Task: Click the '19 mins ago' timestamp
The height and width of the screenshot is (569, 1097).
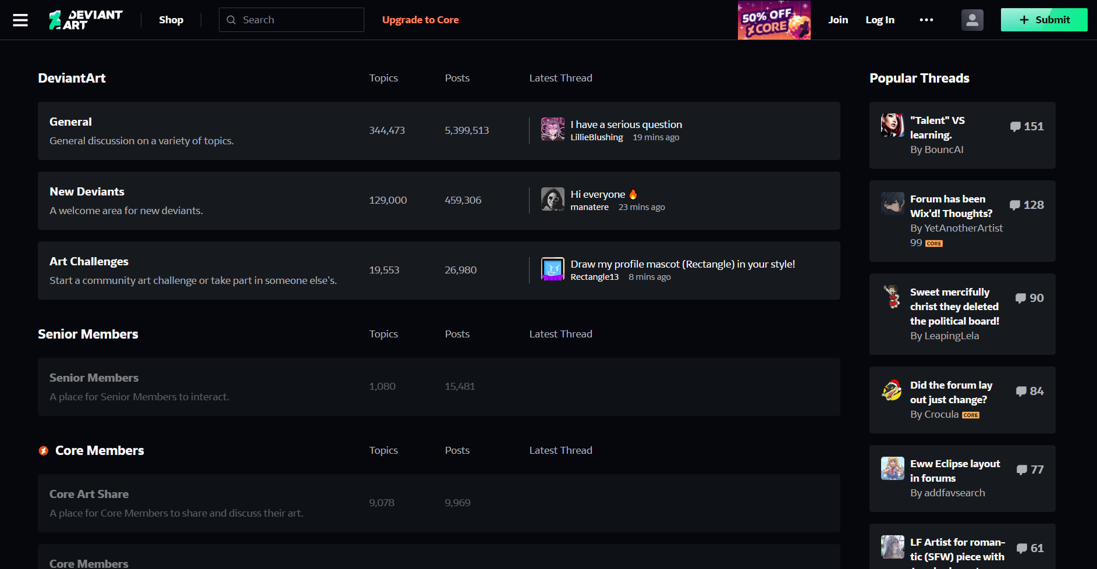Action: coord(656,137)
